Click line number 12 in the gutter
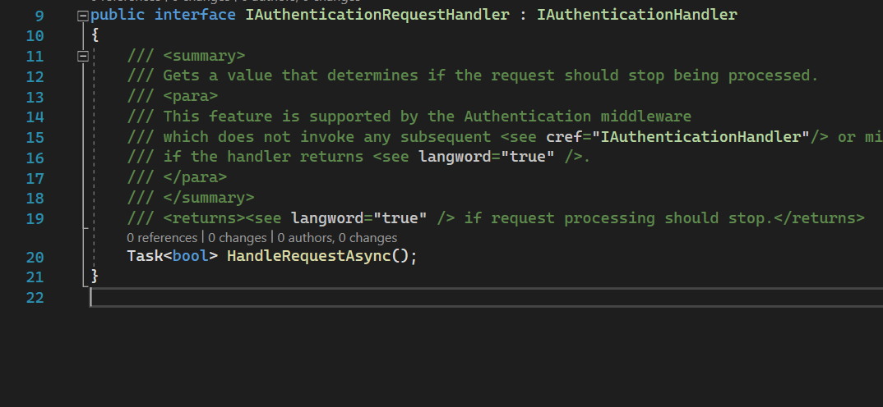The image size is (883, 407). [x=35, y=76]
